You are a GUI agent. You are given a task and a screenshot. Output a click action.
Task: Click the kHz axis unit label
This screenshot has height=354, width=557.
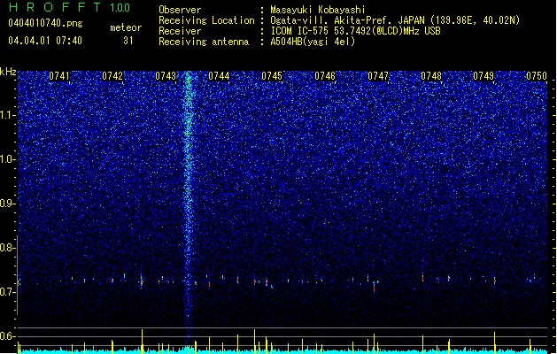pos(8,72)
